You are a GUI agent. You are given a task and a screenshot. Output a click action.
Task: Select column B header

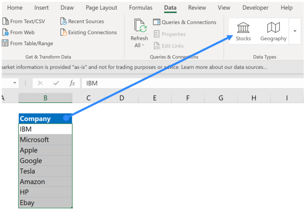46,98
